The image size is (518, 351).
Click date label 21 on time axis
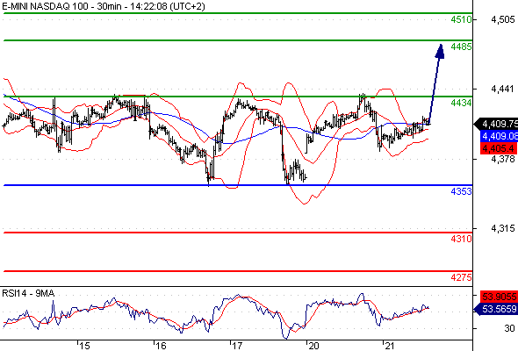click(390, 346)
